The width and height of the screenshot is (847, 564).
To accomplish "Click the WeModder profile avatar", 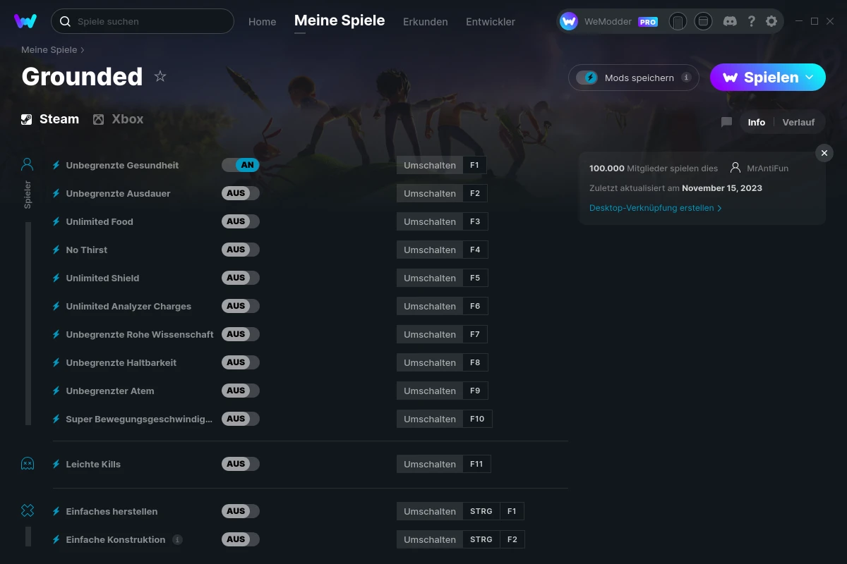I will [569, 21].
